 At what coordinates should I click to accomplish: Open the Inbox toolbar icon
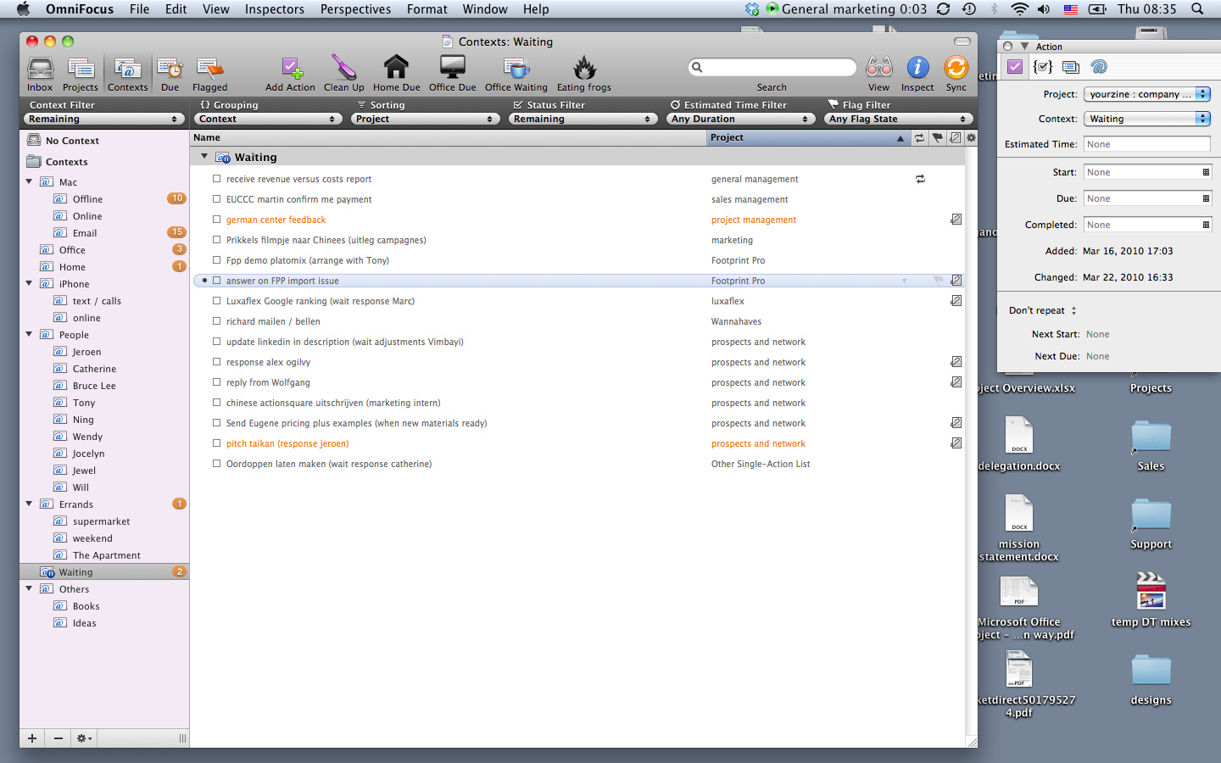click(40, 74)
